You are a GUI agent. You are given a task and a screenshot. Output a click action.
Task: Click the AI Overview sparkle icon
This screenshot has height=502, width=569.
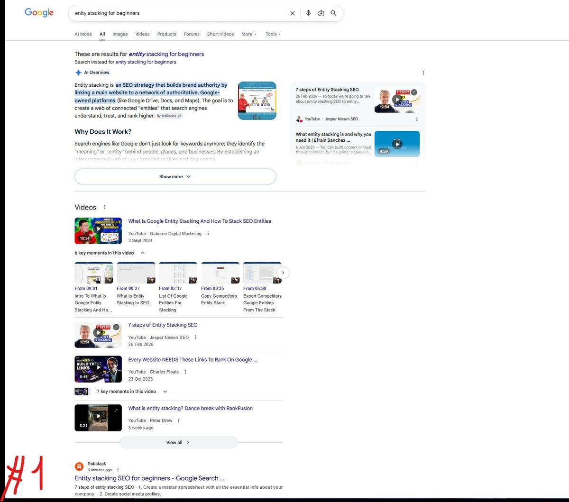[78, 73]
